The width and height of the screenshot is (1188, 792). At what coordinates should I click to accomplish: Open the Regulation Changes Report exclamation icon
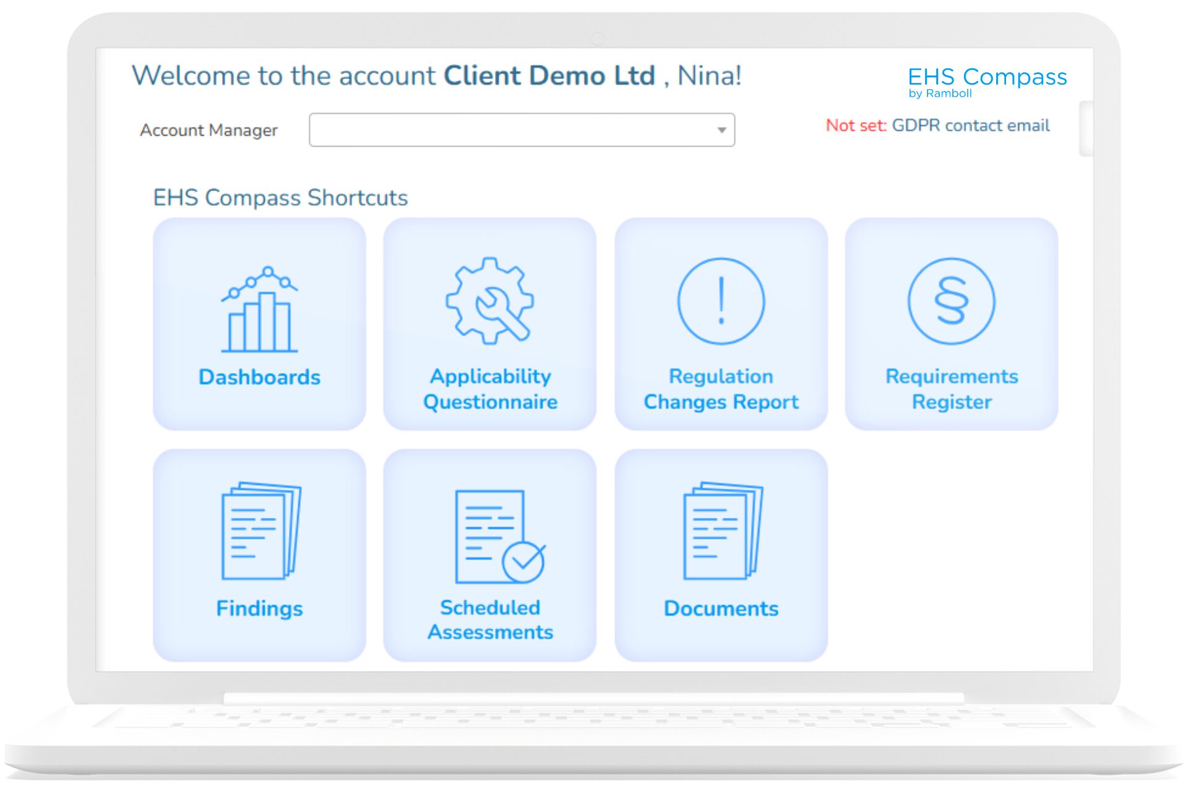point(721,301)
